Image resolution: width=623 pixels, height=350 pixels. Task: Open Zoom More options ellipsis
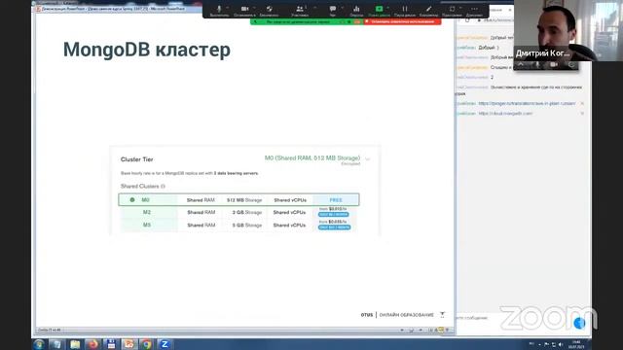474,11
